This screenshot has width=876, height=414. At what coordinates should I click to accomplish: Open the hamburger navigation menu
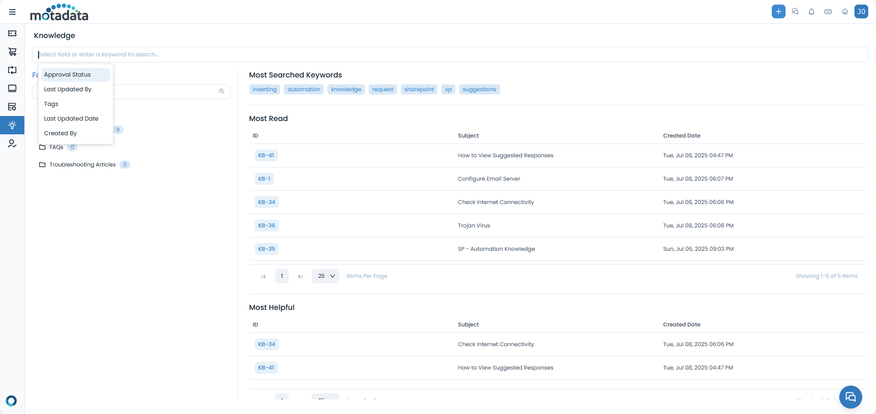12,12
